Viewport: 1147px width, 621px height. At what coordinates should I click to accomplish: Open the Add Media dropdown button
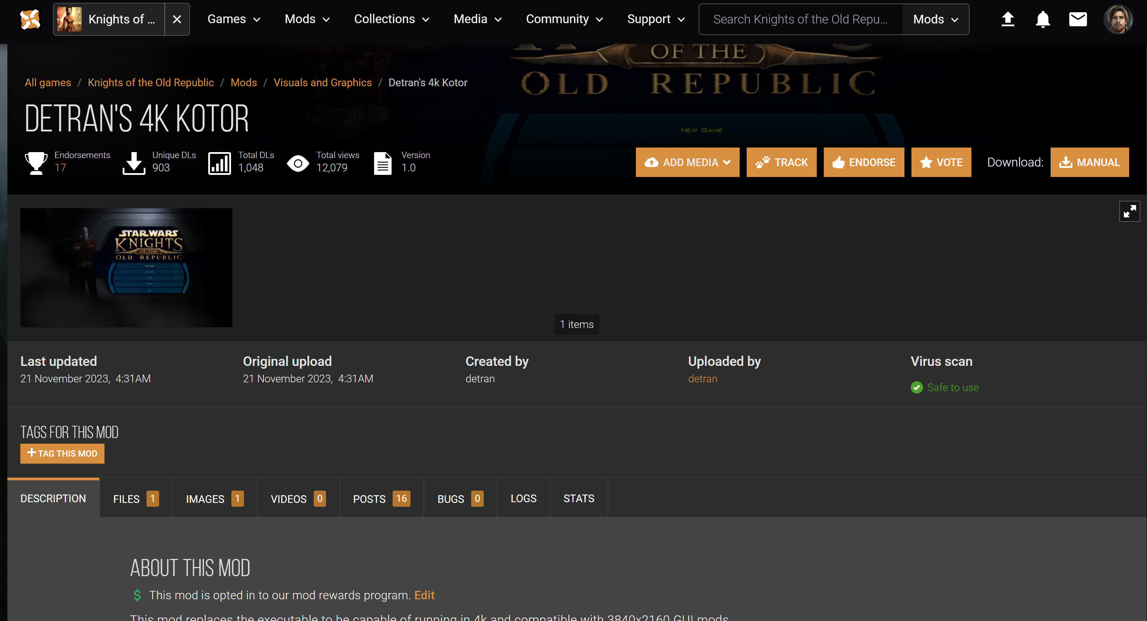(687, 162)
